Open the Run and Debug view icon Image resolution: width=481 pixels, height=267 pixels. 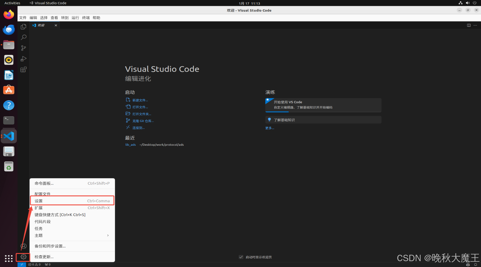click(x=24, y=59)
